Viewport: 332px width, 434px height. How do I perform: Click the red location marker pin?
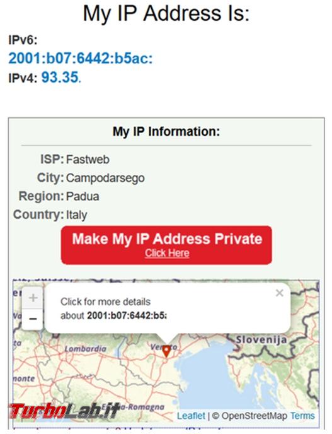pyautogui.click(x=166, y=351)
